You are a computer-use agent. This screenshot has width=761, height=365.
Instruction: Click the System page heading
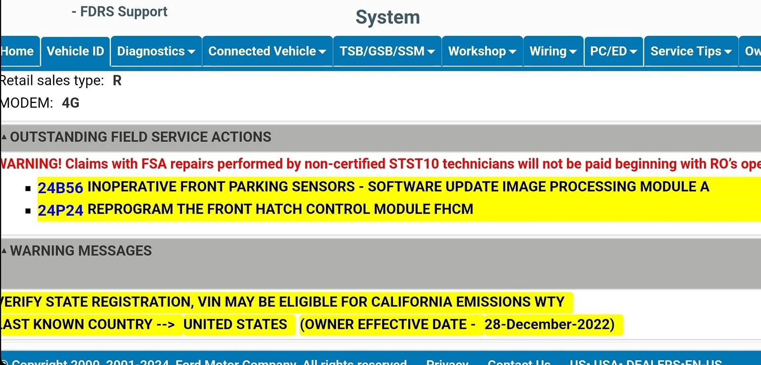click(x=387, y=17)
